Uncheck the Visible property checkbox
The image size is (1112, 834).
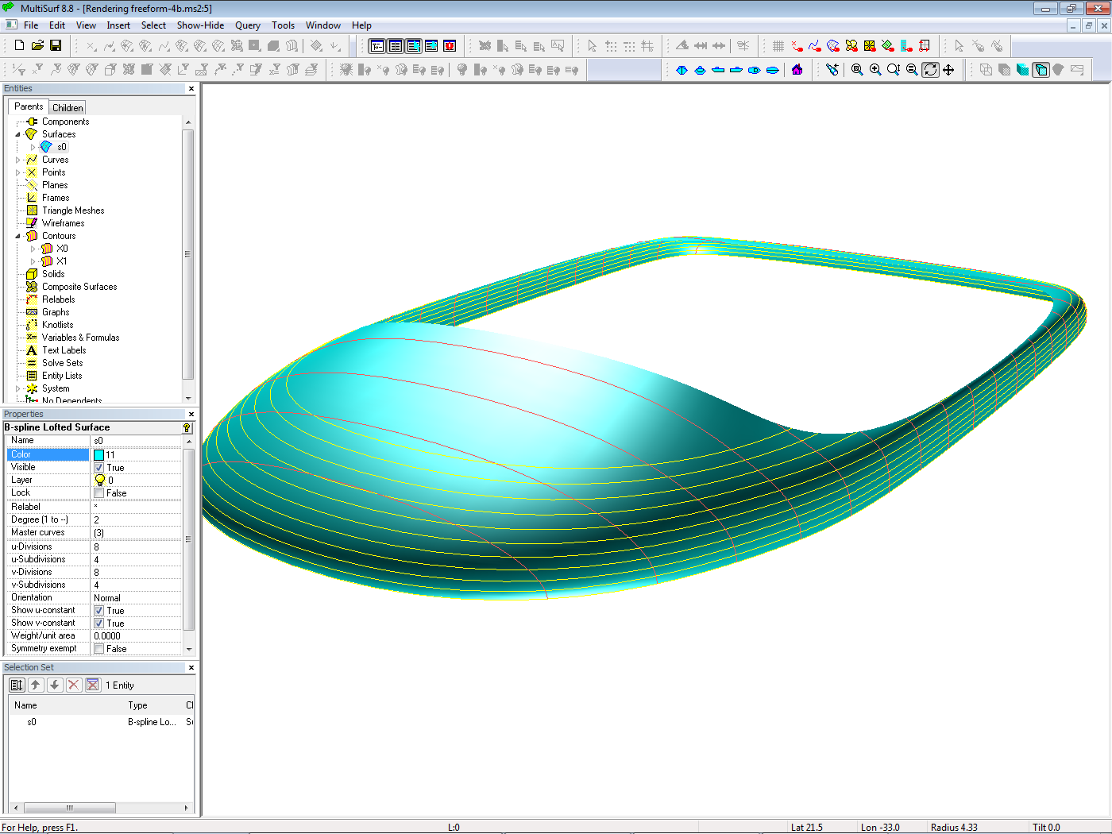tap(99, 468)
